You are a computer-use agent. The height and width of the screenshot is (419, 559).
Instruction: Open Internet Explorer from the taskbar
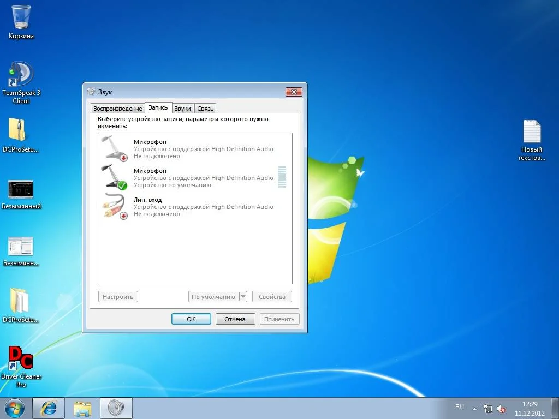[49, 408]
